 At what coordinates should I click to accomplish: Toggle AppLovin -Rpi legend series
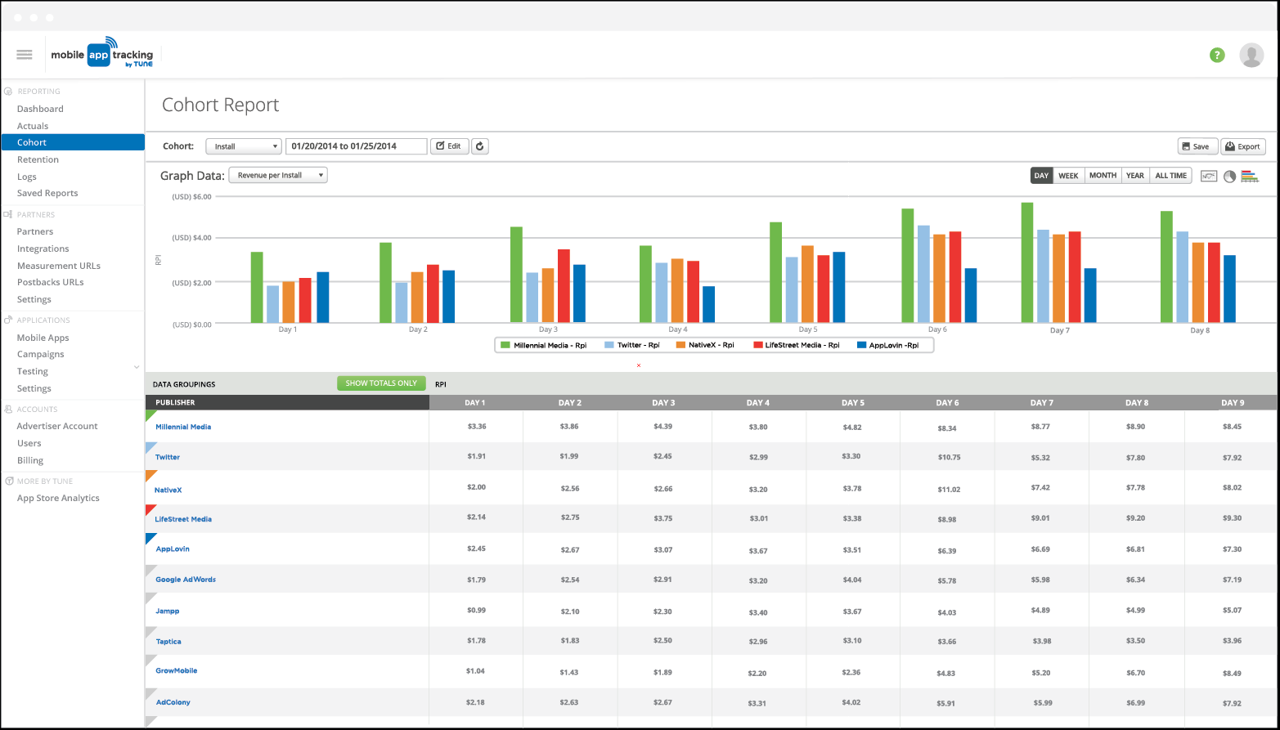tap(887, 345)
